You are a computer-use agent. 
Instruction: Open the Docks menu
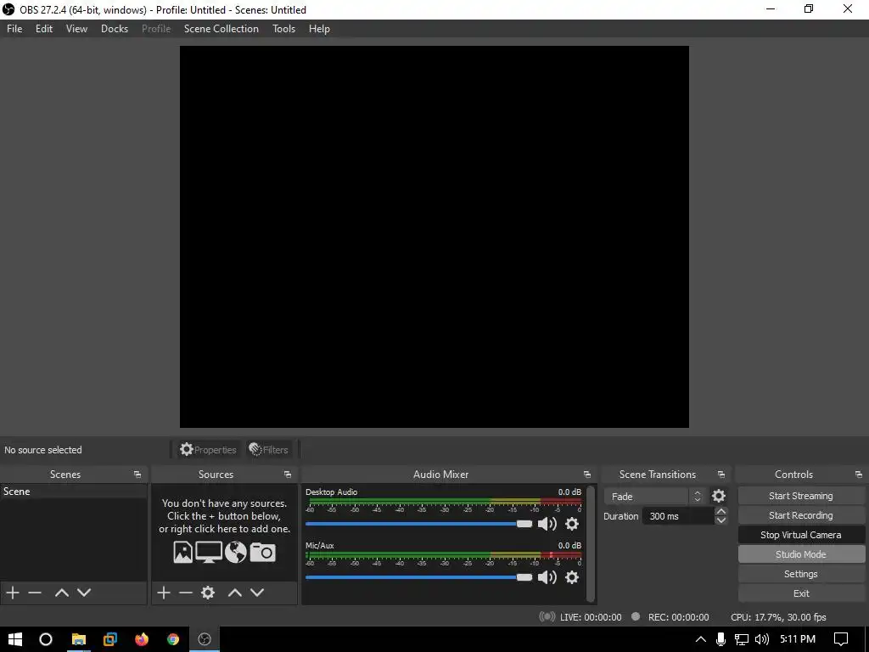click(115, 29)
